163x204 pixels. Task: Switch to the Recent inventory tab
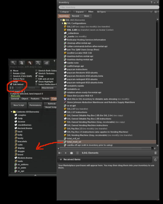(x=76, y=16)
